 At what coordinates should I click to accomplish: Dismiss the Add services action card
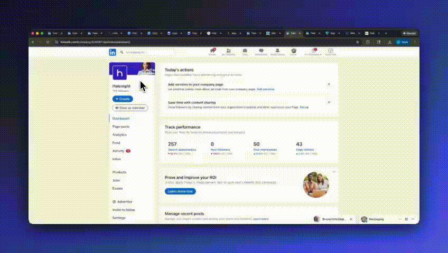click(329, 84)
